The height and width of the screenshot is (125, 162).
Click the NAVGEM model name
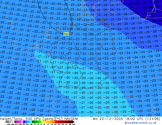pyautogui.click(x=71, y=119)
